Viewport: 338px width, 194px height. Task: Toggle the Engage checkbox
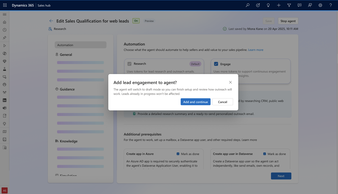point(216,64)
